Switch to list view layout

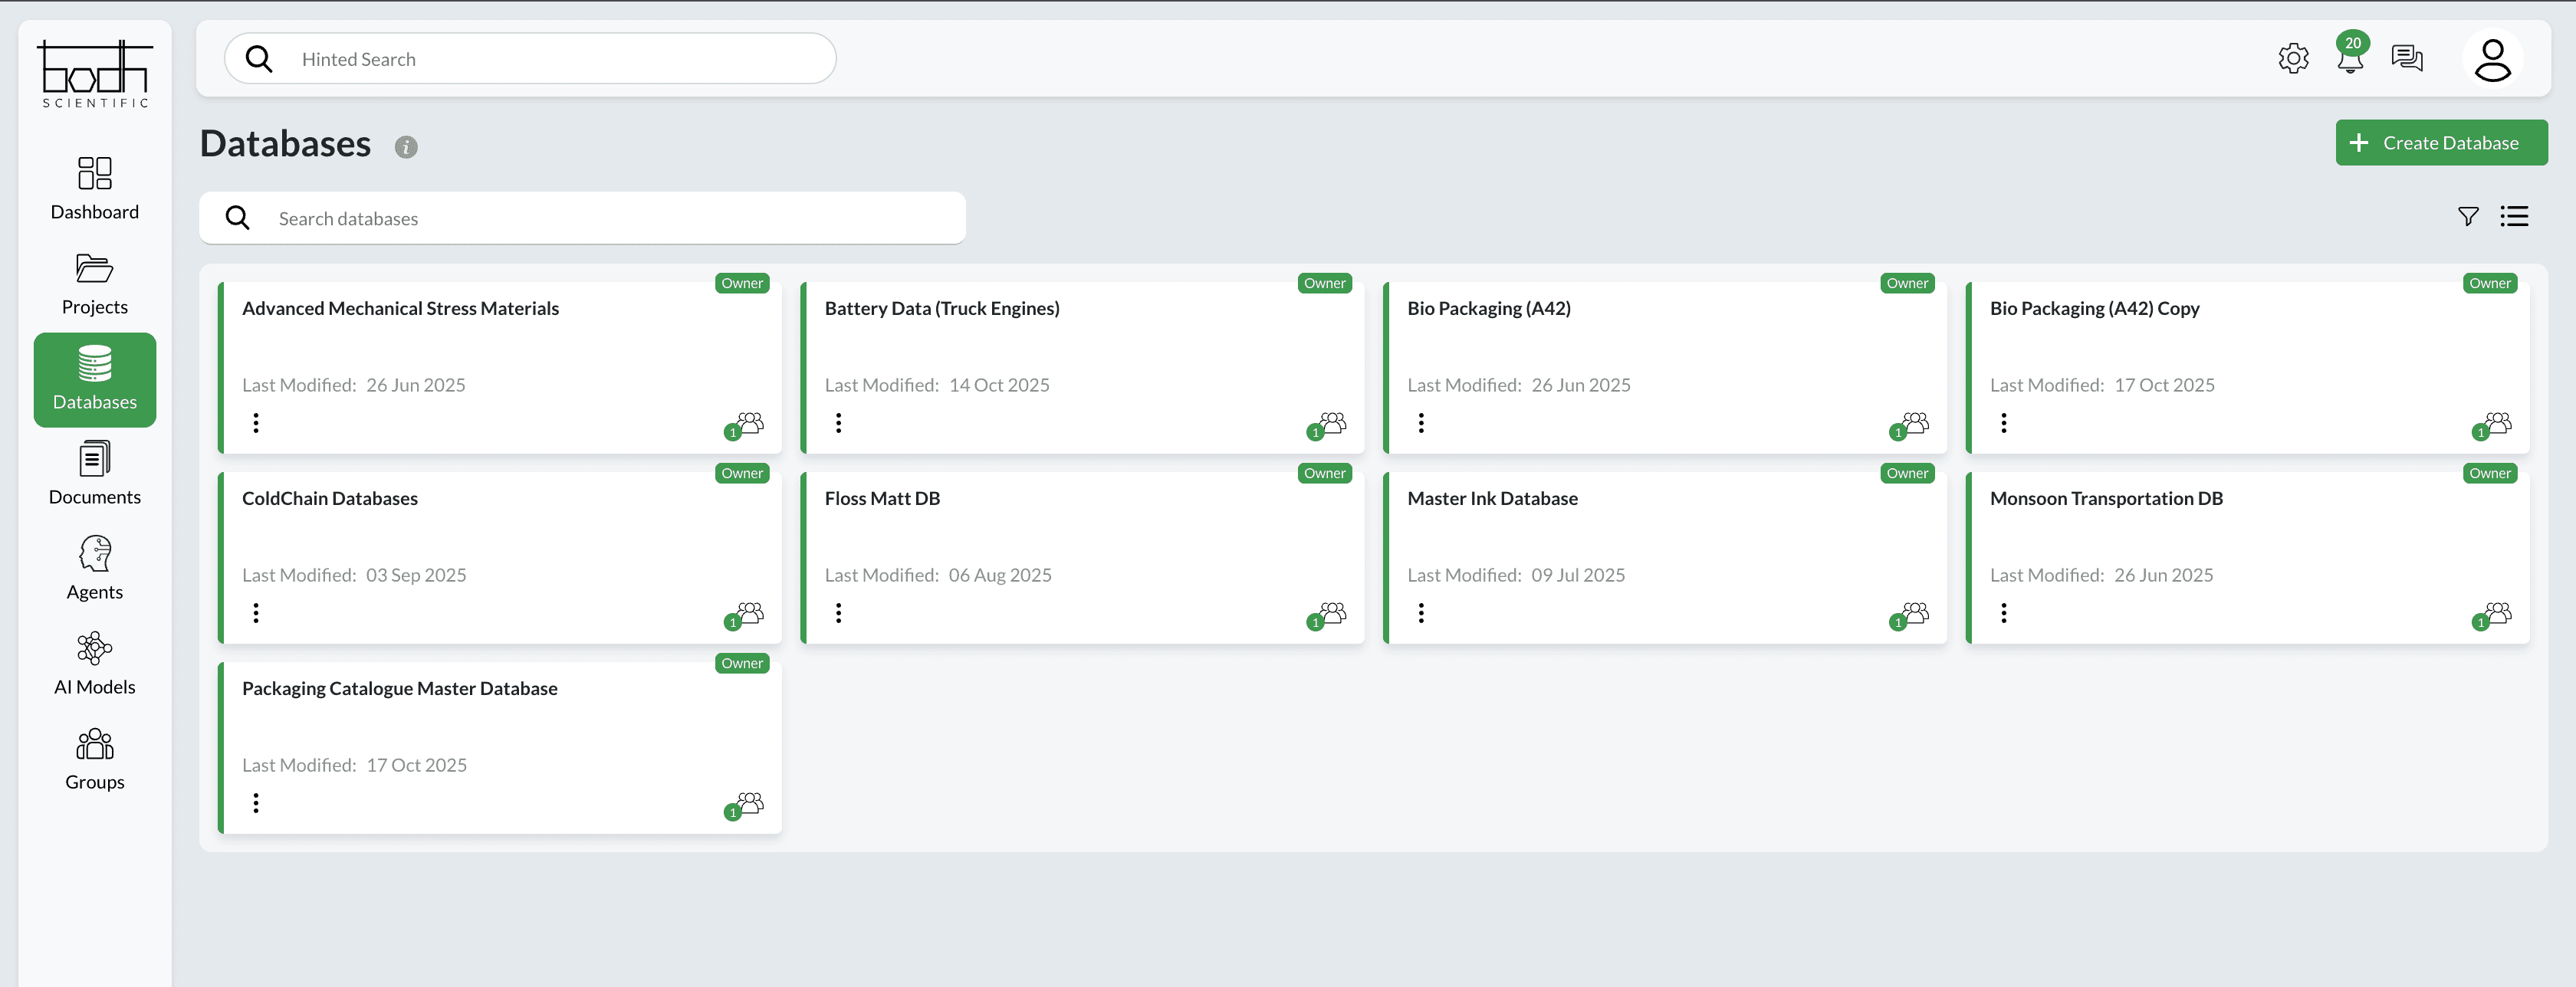click(x=2514, y=217)
